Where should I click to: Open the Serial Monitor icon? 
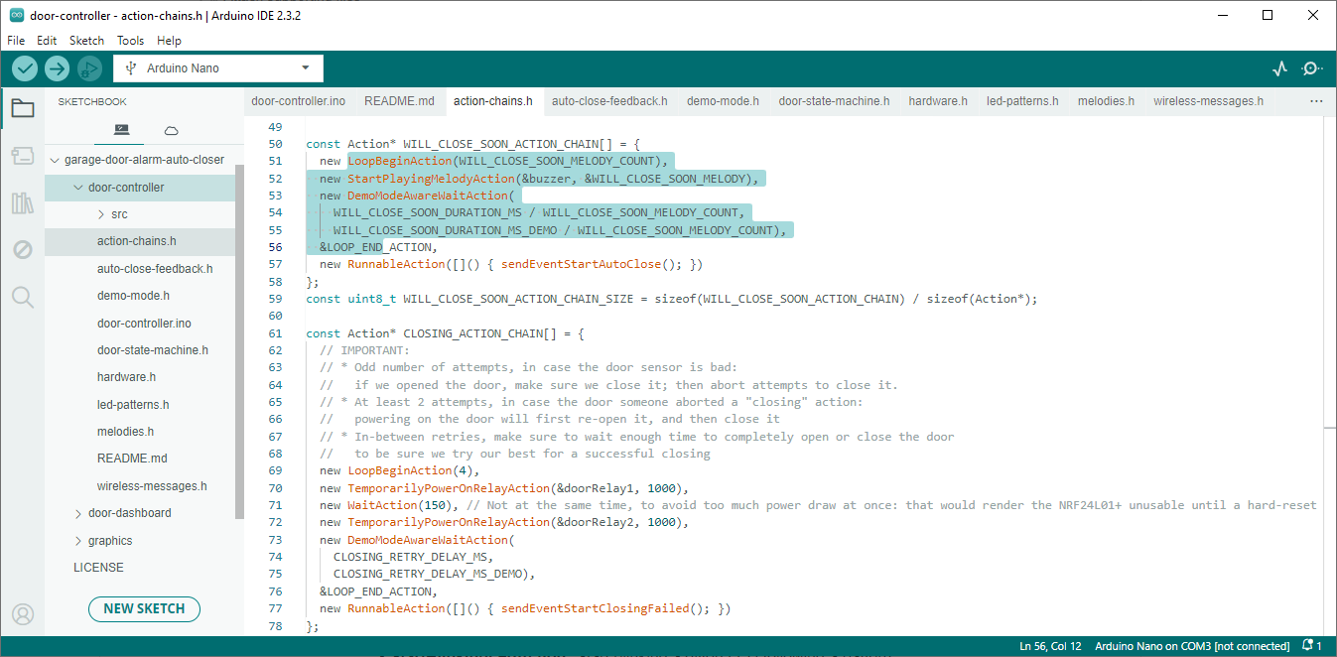pos(1312,68)
